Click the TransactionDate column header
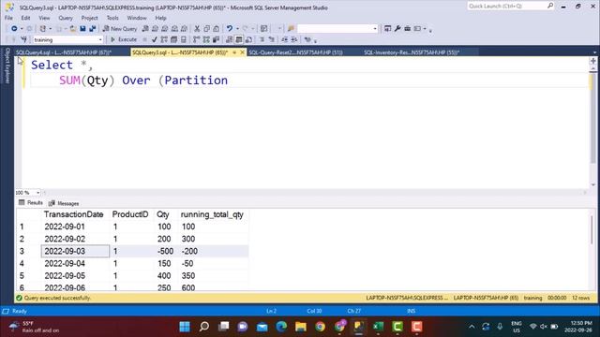600x337 pixels. tap(74, 214)
